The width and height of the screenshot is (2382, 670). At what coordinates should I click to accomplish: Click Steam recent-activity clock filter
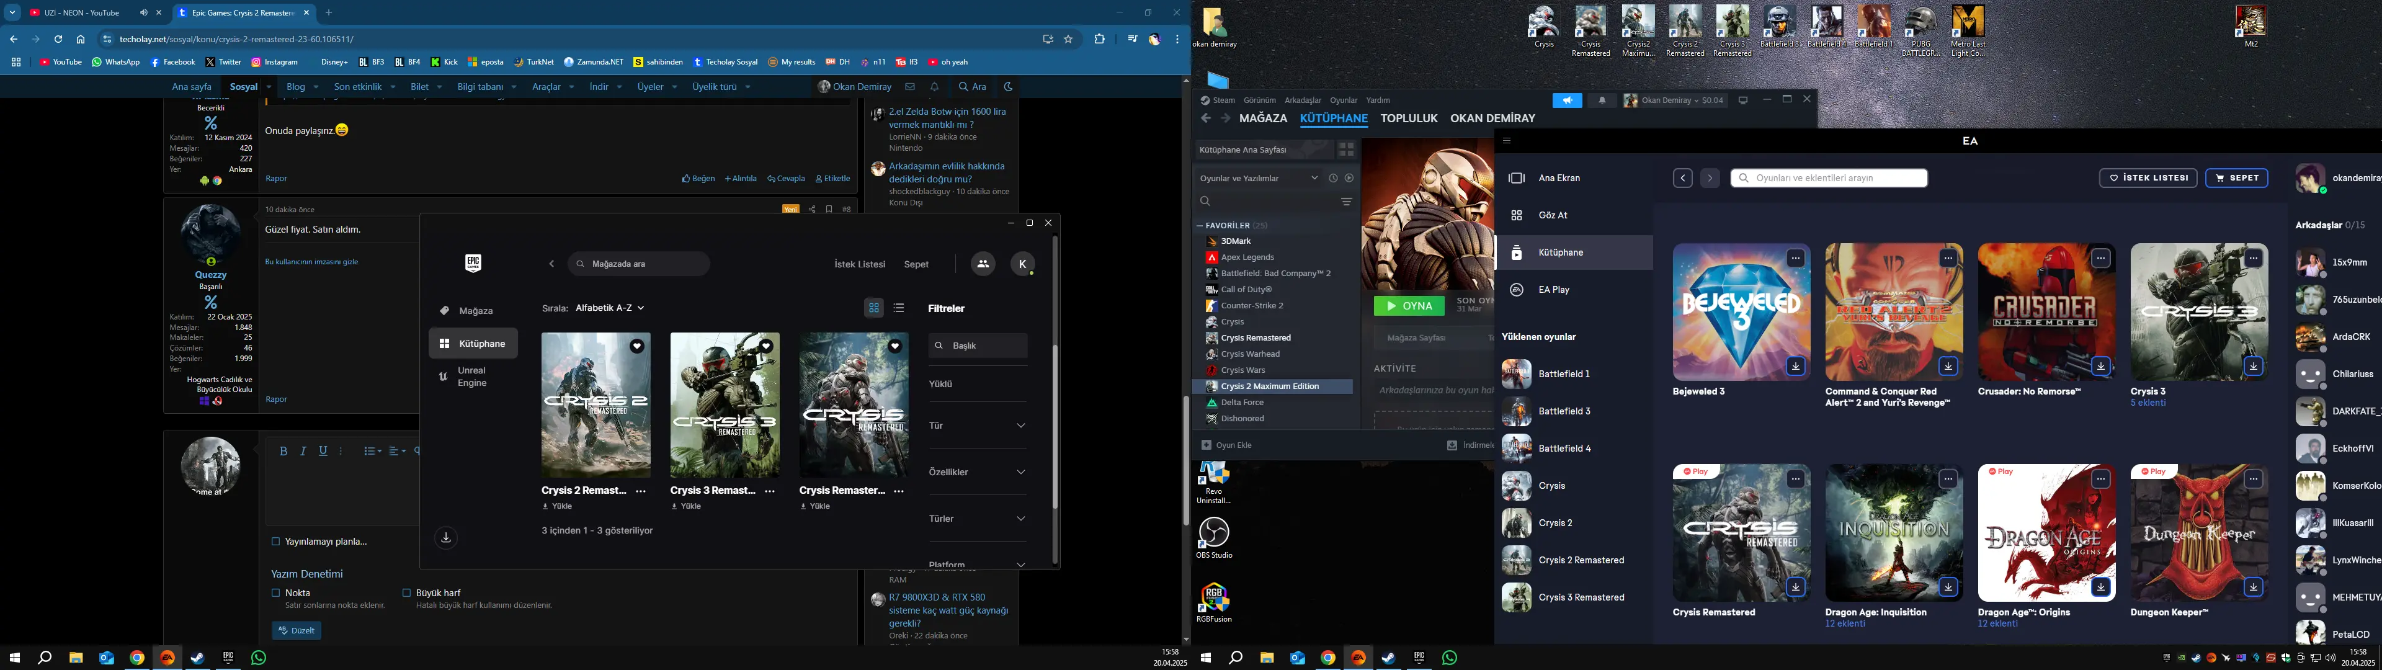[x=1332, y=177]
